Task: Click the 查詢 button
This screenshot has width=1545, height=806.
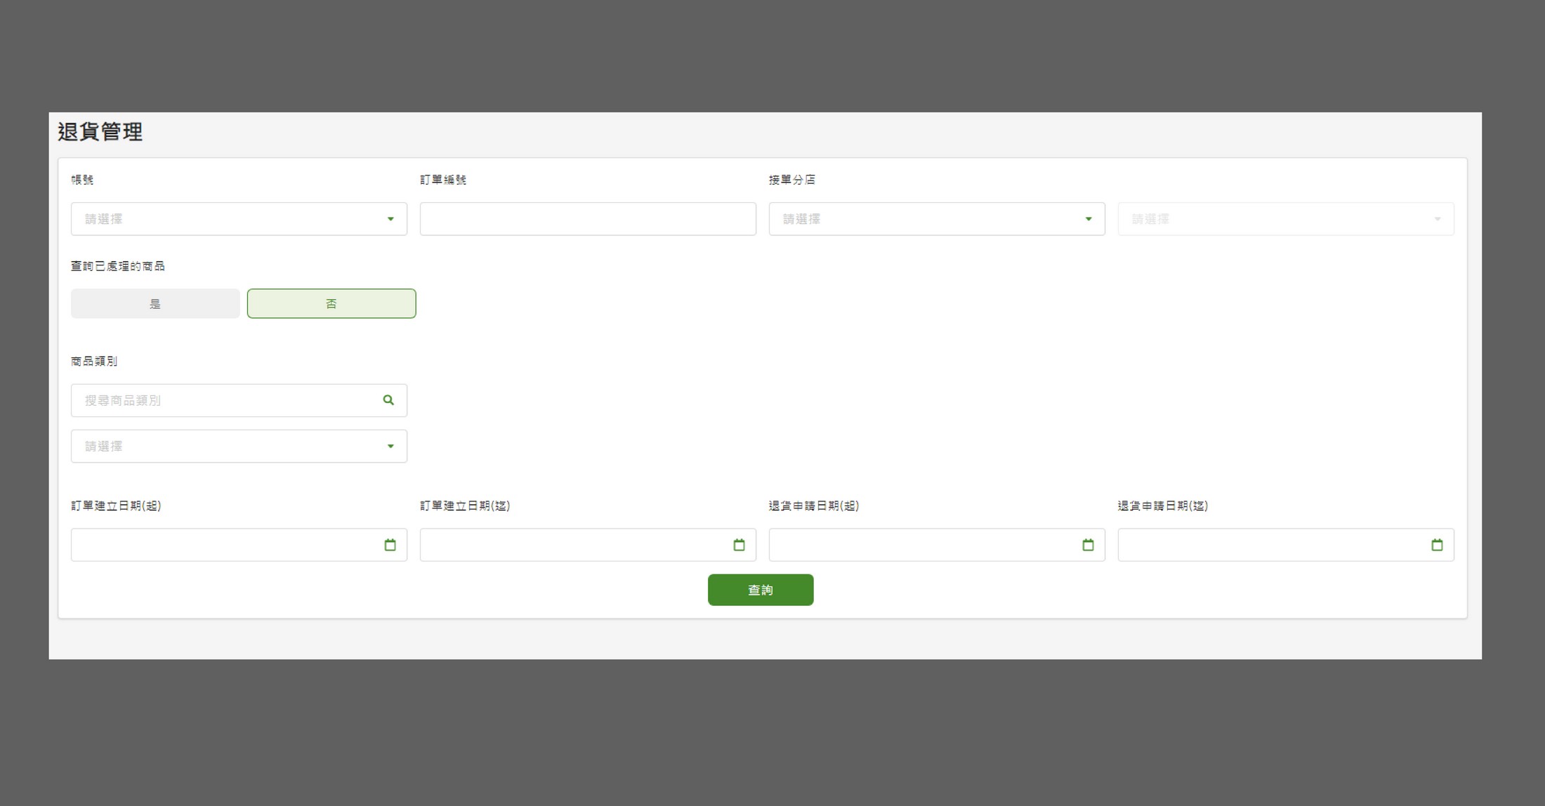Action: pos(761,590)
